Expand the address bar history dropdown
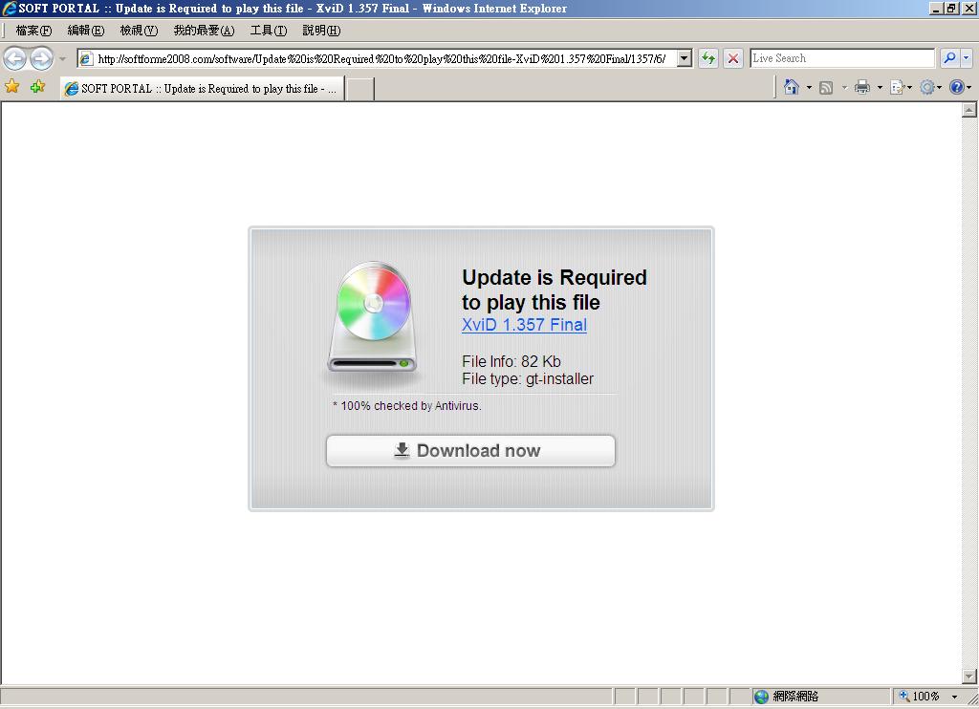Viewport: 979px width, 709px height. (685, 58)
